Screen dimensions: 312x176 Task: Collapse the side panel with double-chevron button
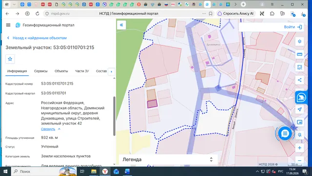121,25
